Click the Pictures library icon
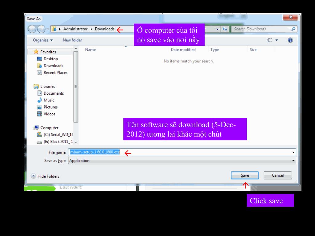This screenshot has width=315, height=236. [x=40, y=107]
